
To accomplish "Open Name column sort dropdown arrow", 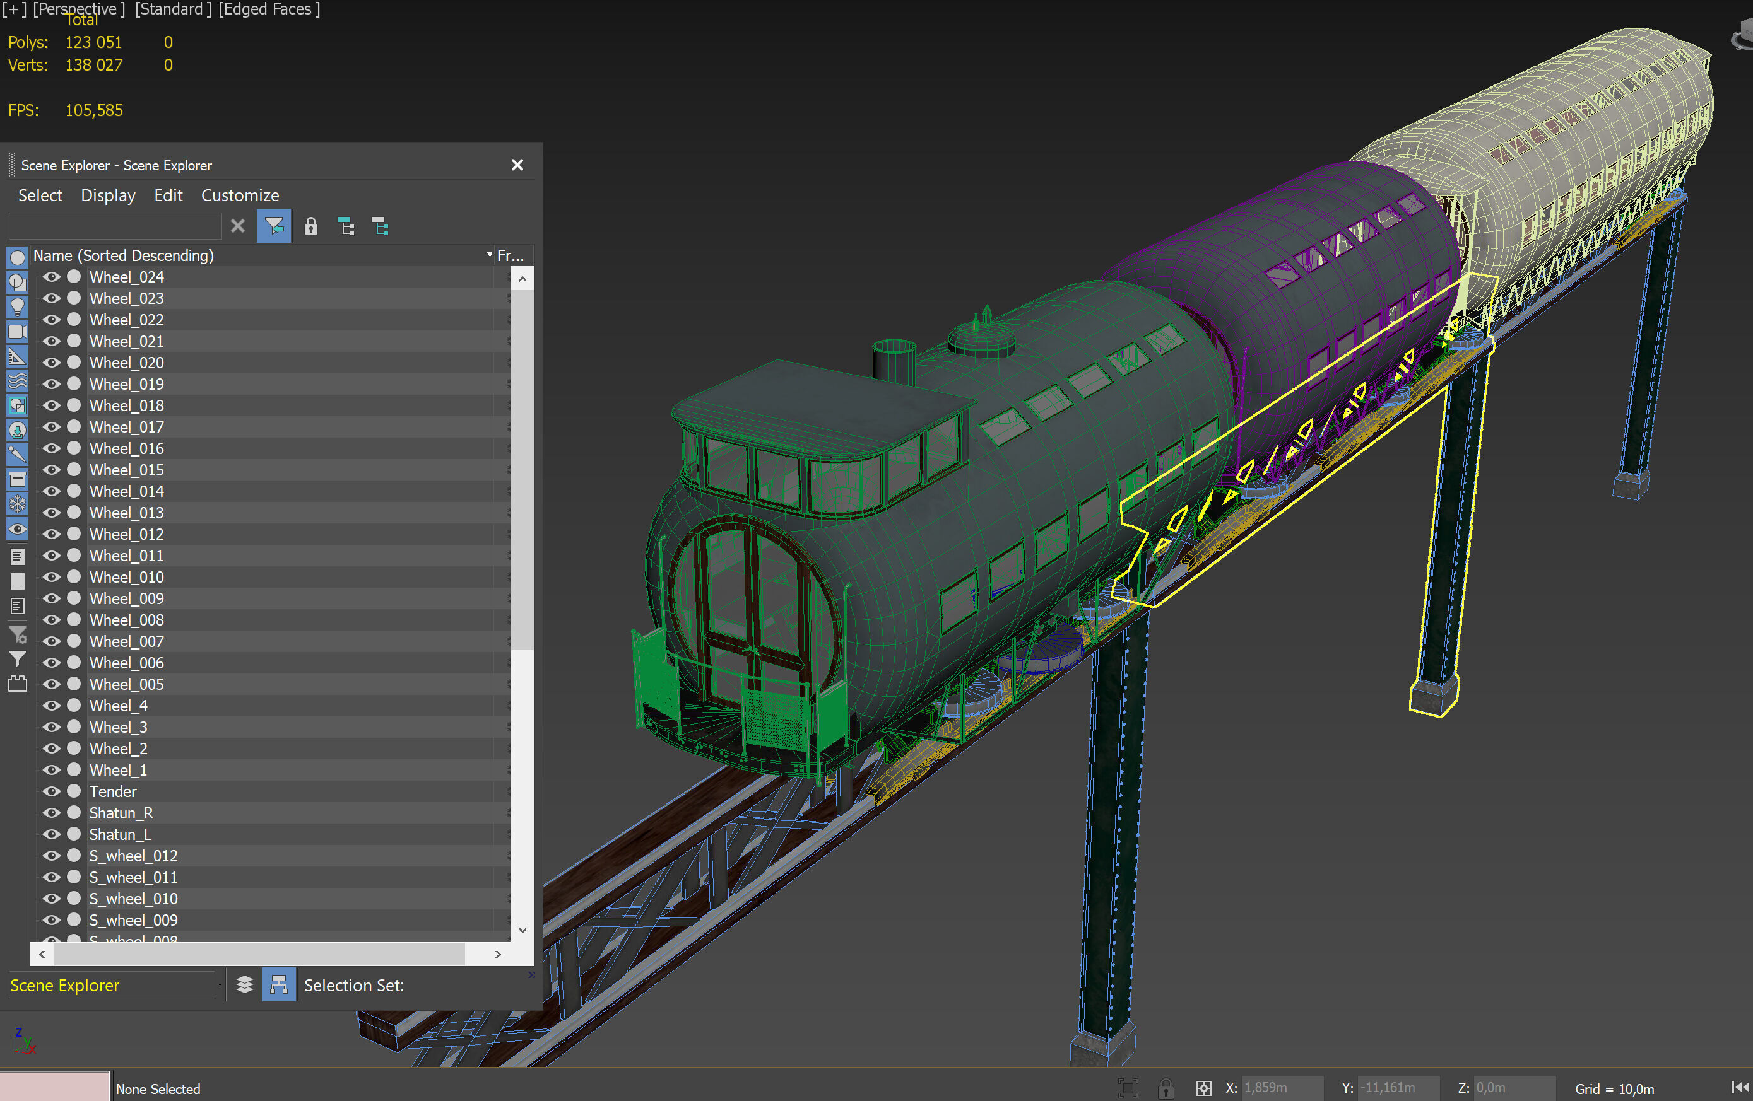I will pos(489,255).
